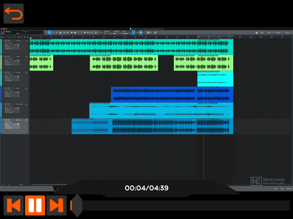Open the Drums 1 channel dropdown

coord(12,128)
